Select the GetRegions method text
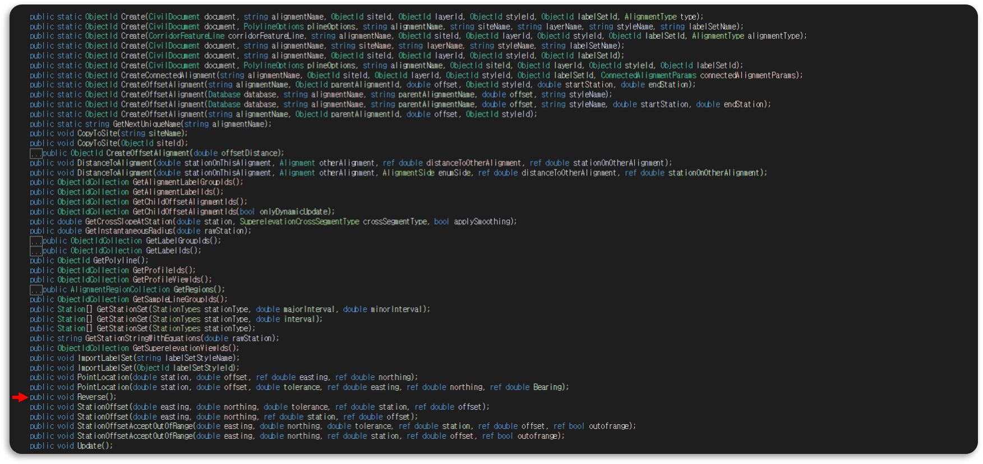This screenshot has width=983, height=464. pos(134,290)
